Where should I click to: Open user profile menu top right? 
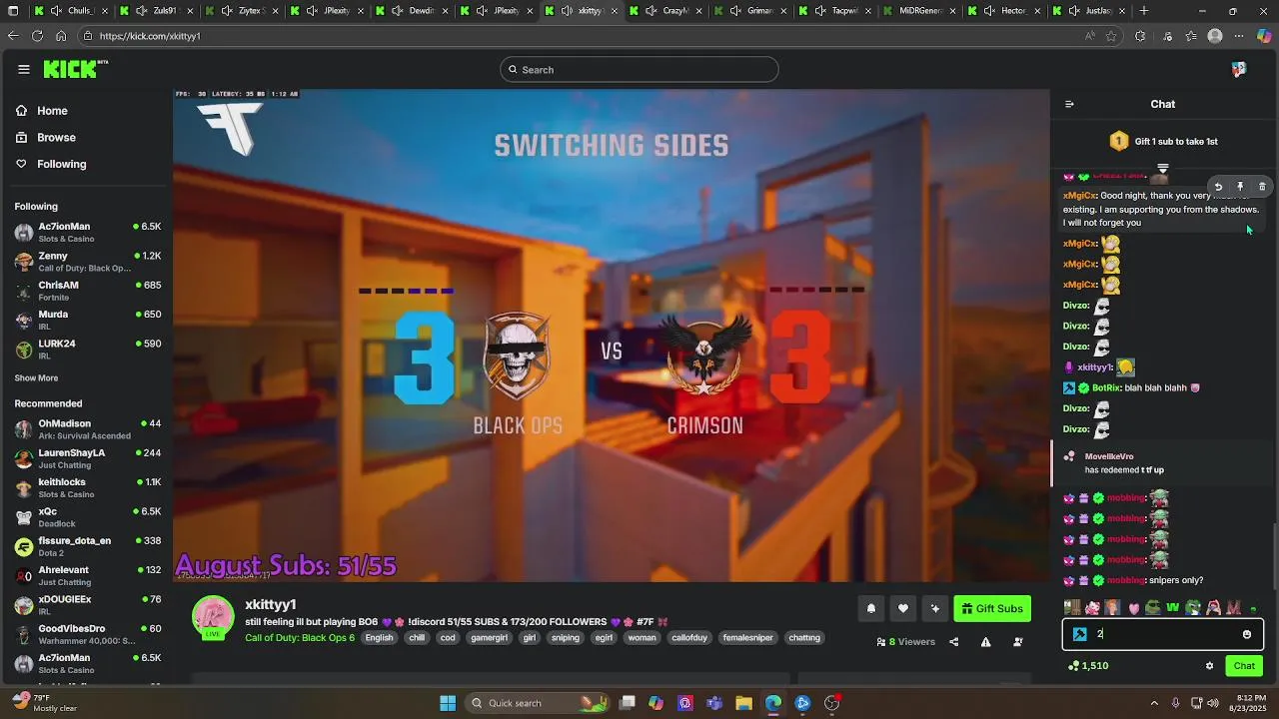tap(1239, 70)
